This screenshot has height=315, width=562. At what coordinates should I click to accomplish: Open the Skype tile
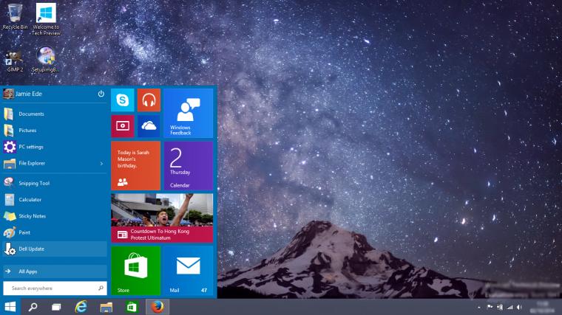(123, 100)
